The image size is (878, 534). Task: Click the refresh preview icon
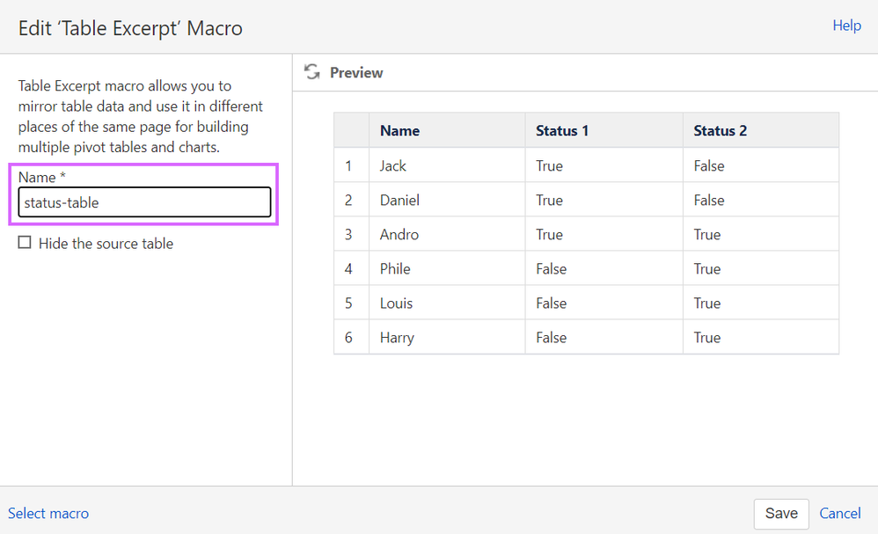tap(311, 72)
